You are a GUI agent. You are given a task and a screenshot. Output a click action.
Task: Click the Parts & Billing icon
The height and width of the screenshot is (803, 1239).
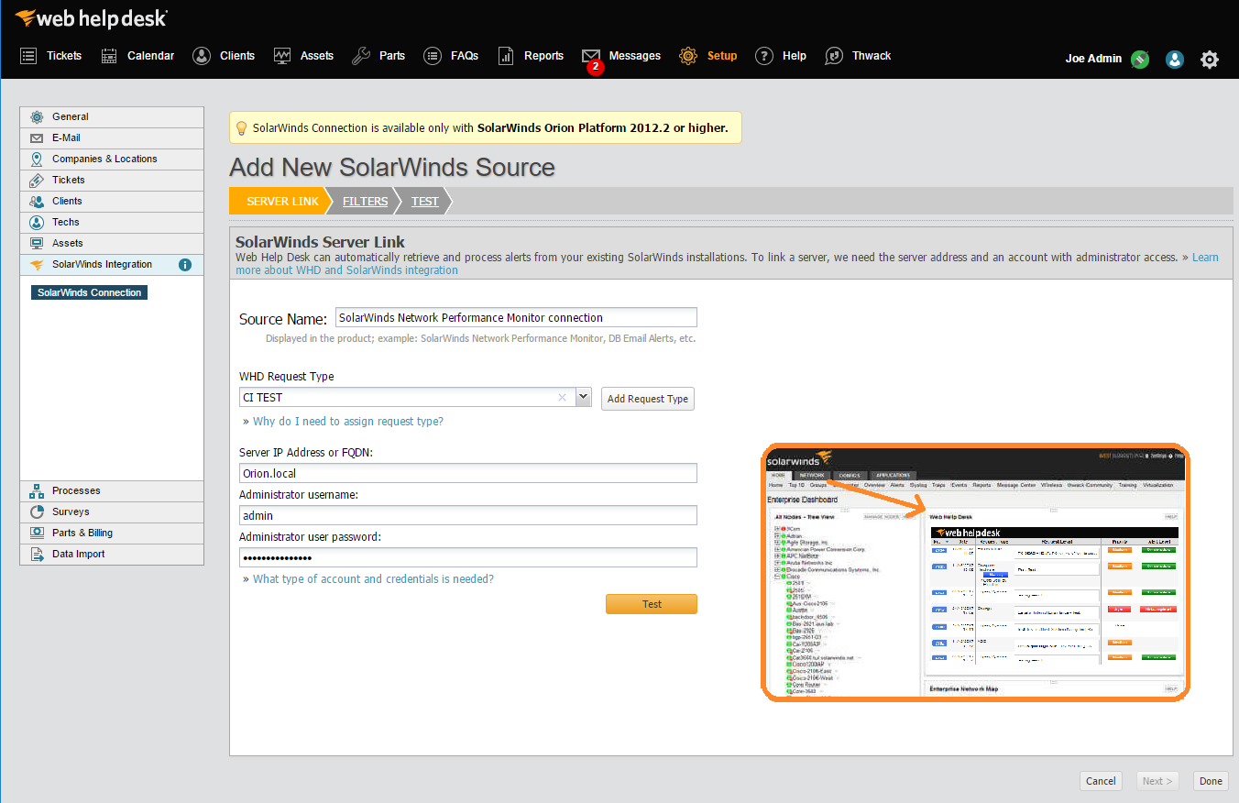pyautogui.click(x=37, y=533)
